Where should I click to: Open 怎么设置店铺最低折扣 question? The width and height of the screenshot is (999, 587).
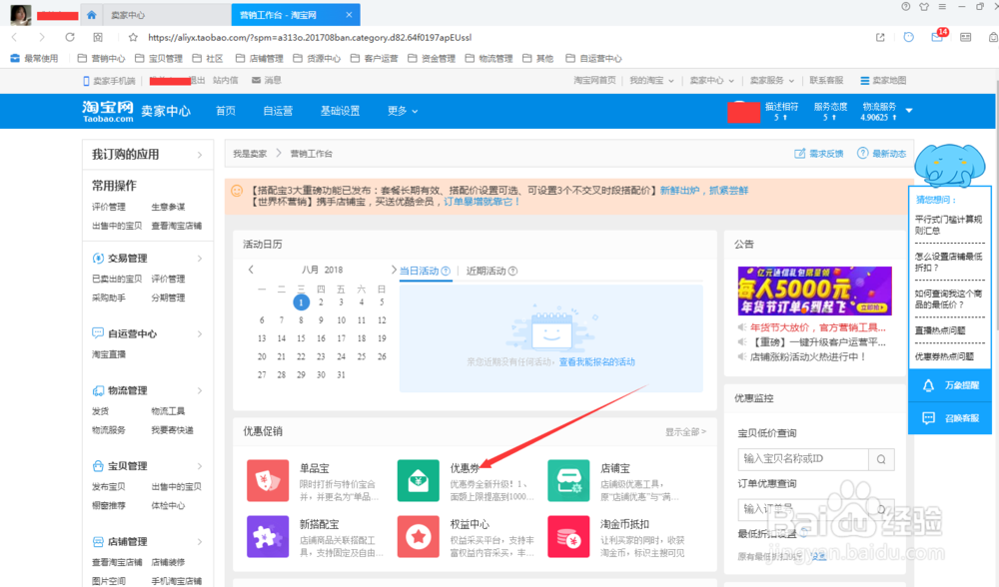(x=949, y=262)
